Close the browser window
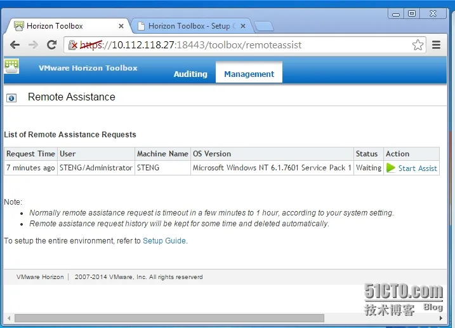The image size is (455, 328). tap(433, 14)
